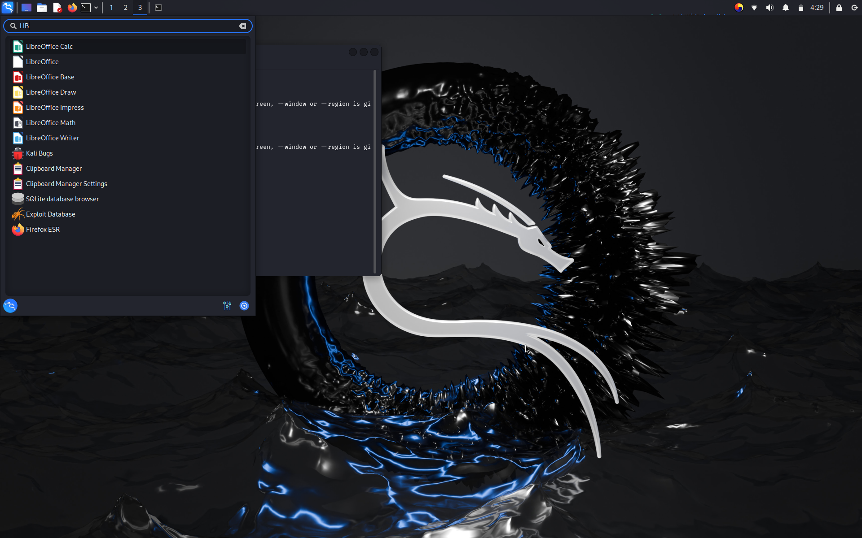Image resolution: width=862 pixels, height=538 pixels.
Task: Open Clipboard Manager entry
Action: 53,169
